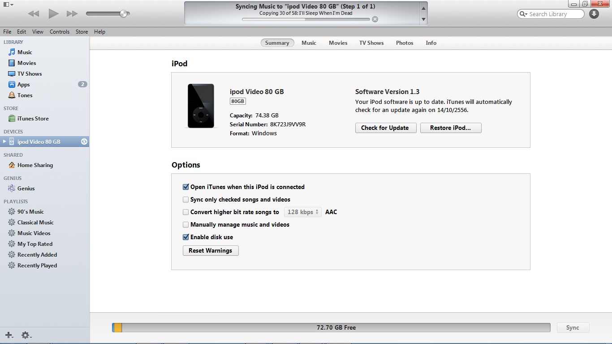Click the add playlist plus icon
Screen dimensions: 612x344
[x=8, y=335]
